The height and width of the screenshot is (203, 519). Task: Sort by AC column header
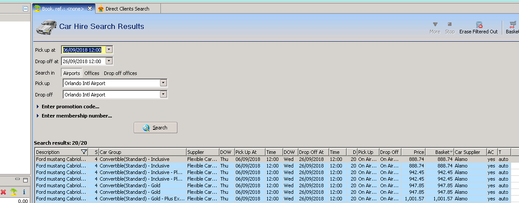tap(492, 152)
